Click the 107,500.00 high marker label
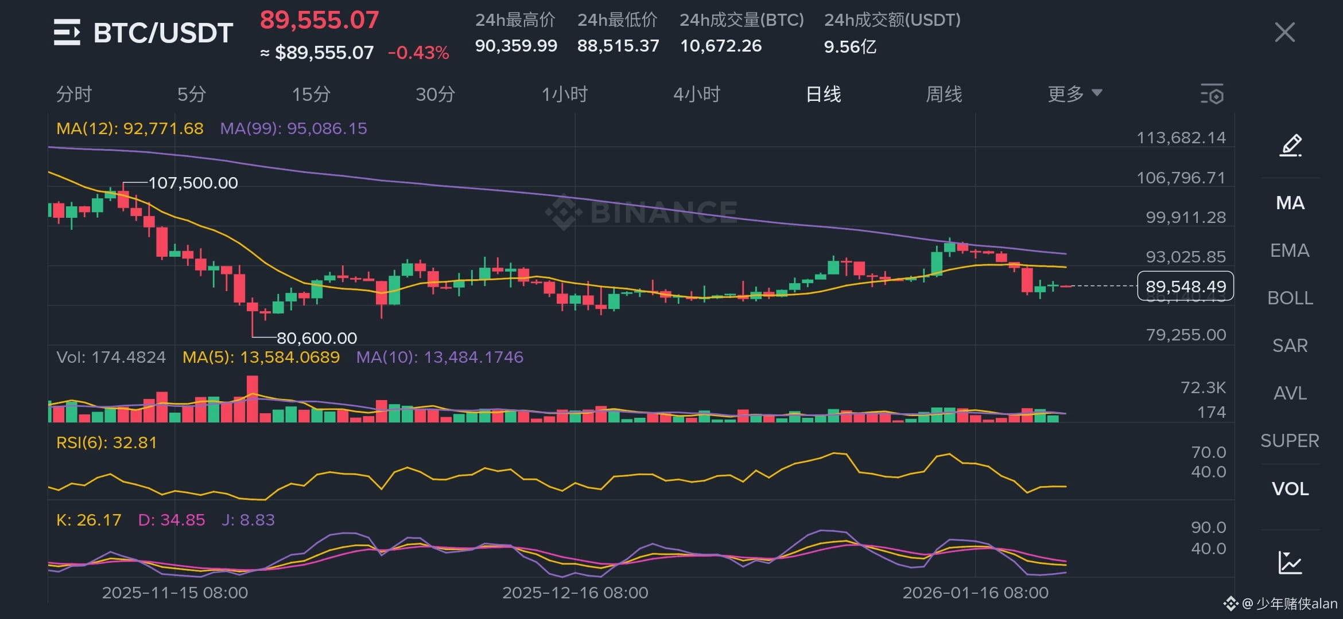The width and height of the screenshot is (1343, 619). coord(193,183)
